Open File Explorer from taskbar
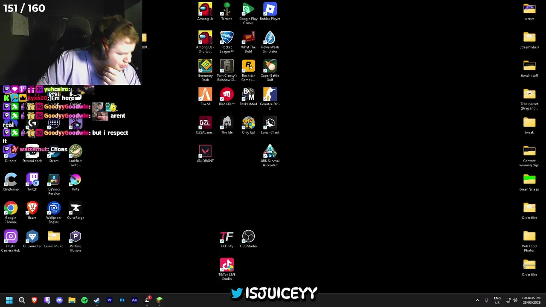This screenshot has width=546, height=307. coord(72,300)
